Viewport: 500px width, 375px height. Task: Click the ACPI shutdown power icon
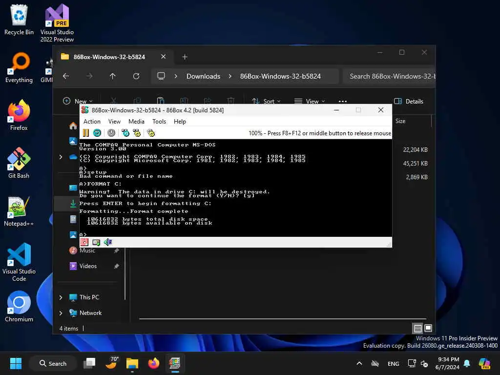[111, 133]
